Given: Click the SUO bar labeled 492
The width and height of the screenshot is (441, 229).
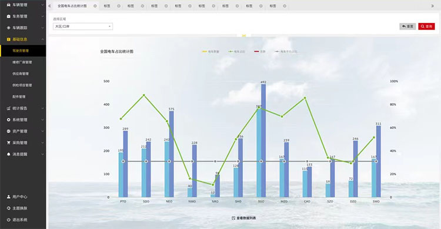Looking at the screenshot, I should pyautogui.click(x=263, y=141).
